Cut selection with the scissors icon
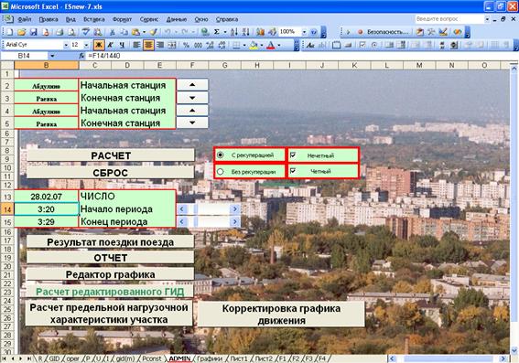This screenshot has width=519, height=363. click(113, 32)
